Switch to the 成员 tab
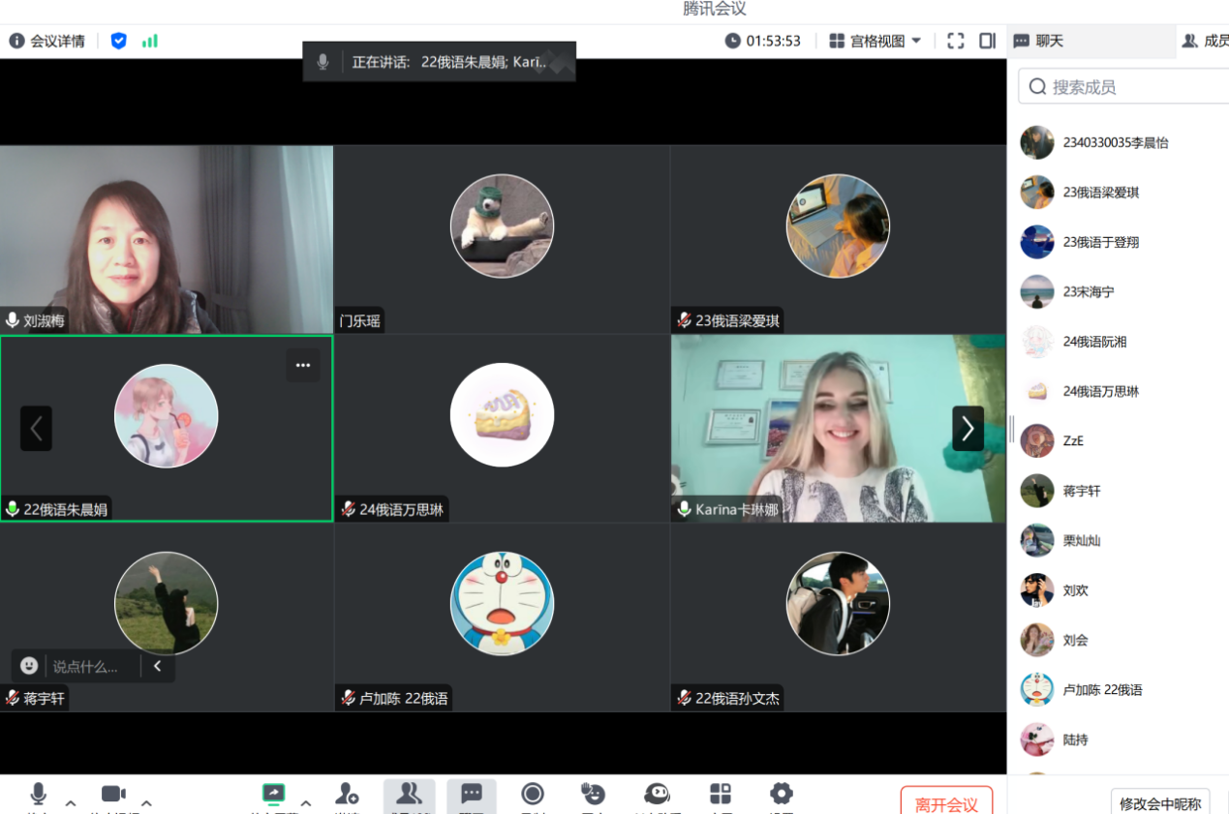1229x814 pixels. point(1205,41)
